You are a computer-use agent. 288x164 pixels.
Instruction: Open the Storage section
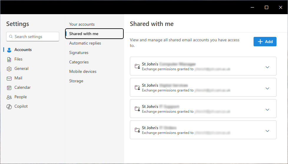[x=76, y=81]
